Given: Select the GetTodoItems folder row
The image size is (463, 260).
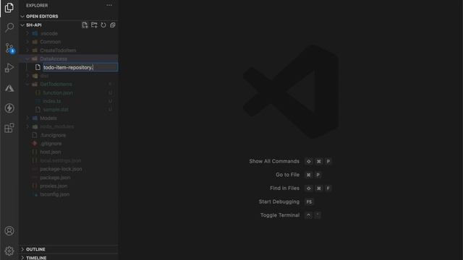Looking at the screenshot, I should [69, 84].
